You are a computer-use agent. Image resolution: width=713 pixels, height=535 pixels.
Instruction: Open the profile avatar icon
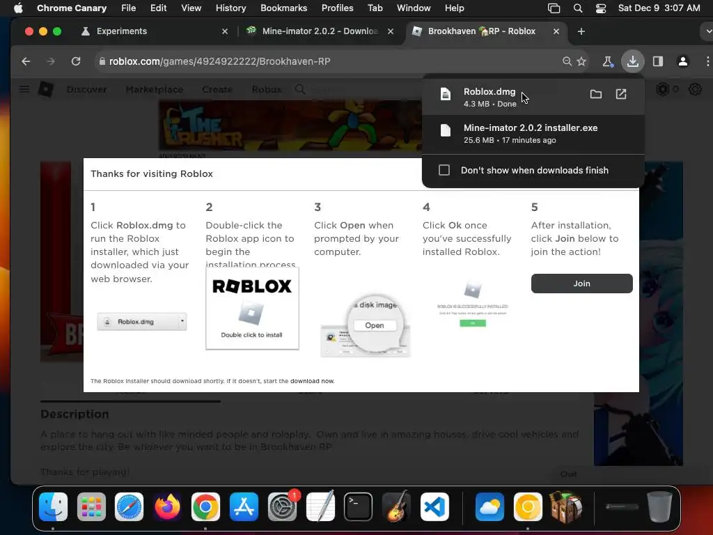point(682,61)
